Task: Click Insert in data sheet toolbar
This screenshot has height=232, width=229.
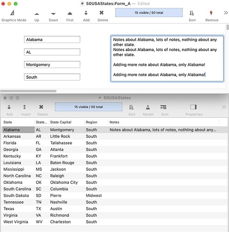Action: tap(26, 110)
